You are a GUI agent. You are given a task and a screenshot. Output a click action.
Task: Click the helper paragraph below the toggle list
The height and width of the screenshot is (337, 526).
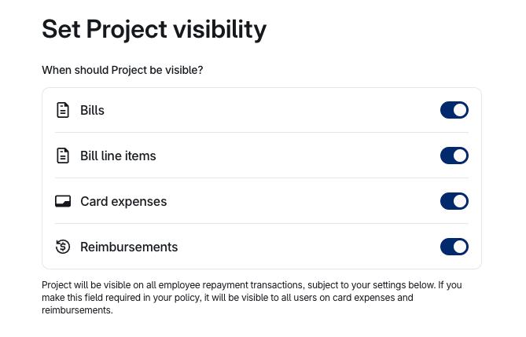(252, 298)
